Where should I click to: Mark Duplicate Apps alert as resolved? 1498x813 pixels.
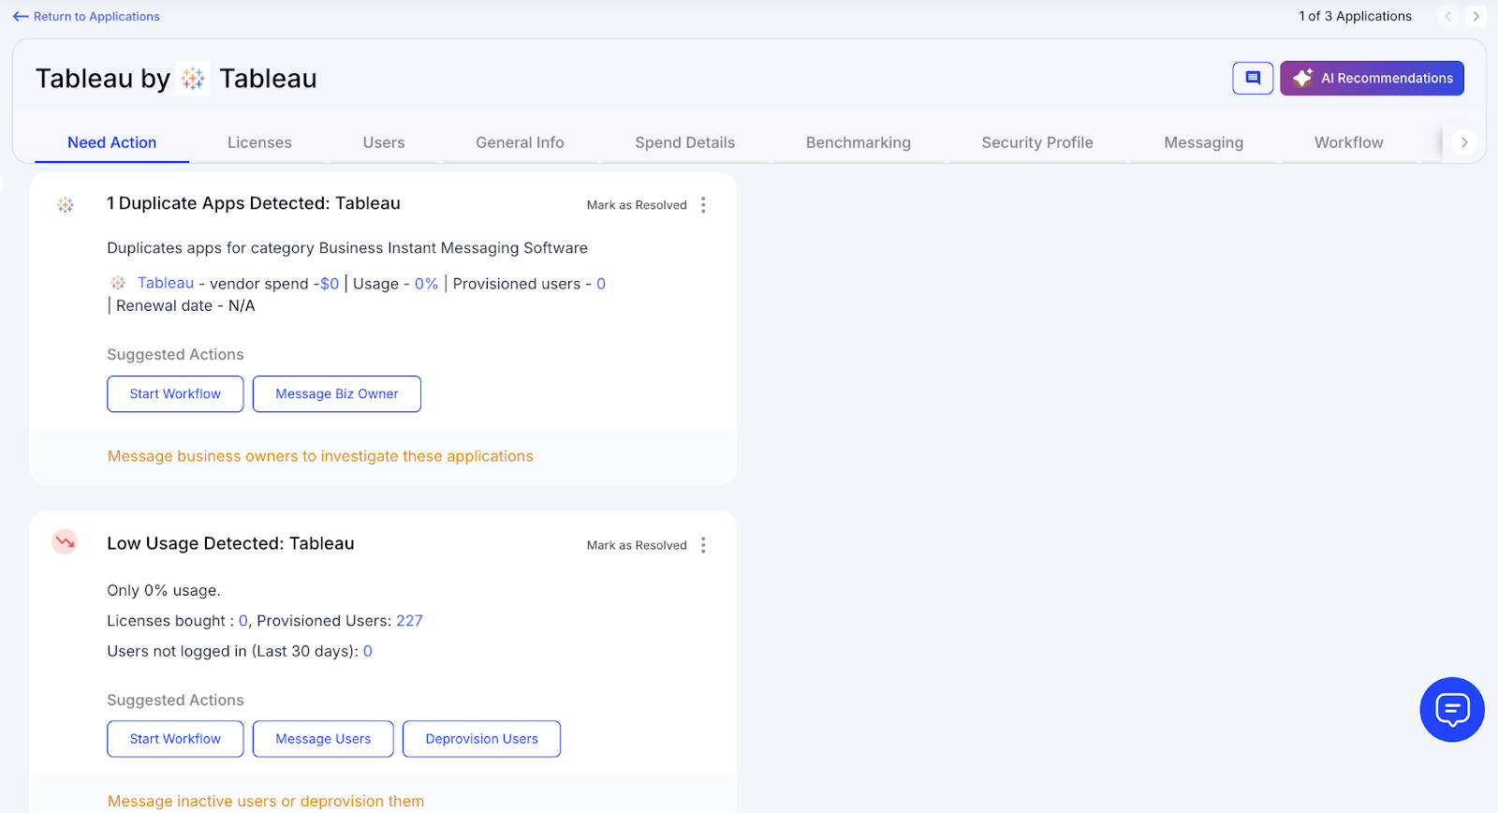coord(637,205)
